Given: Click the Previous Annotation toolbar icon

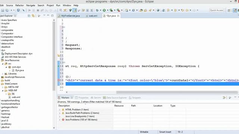Looking at the screenshot, I should [x=176, y=10].
